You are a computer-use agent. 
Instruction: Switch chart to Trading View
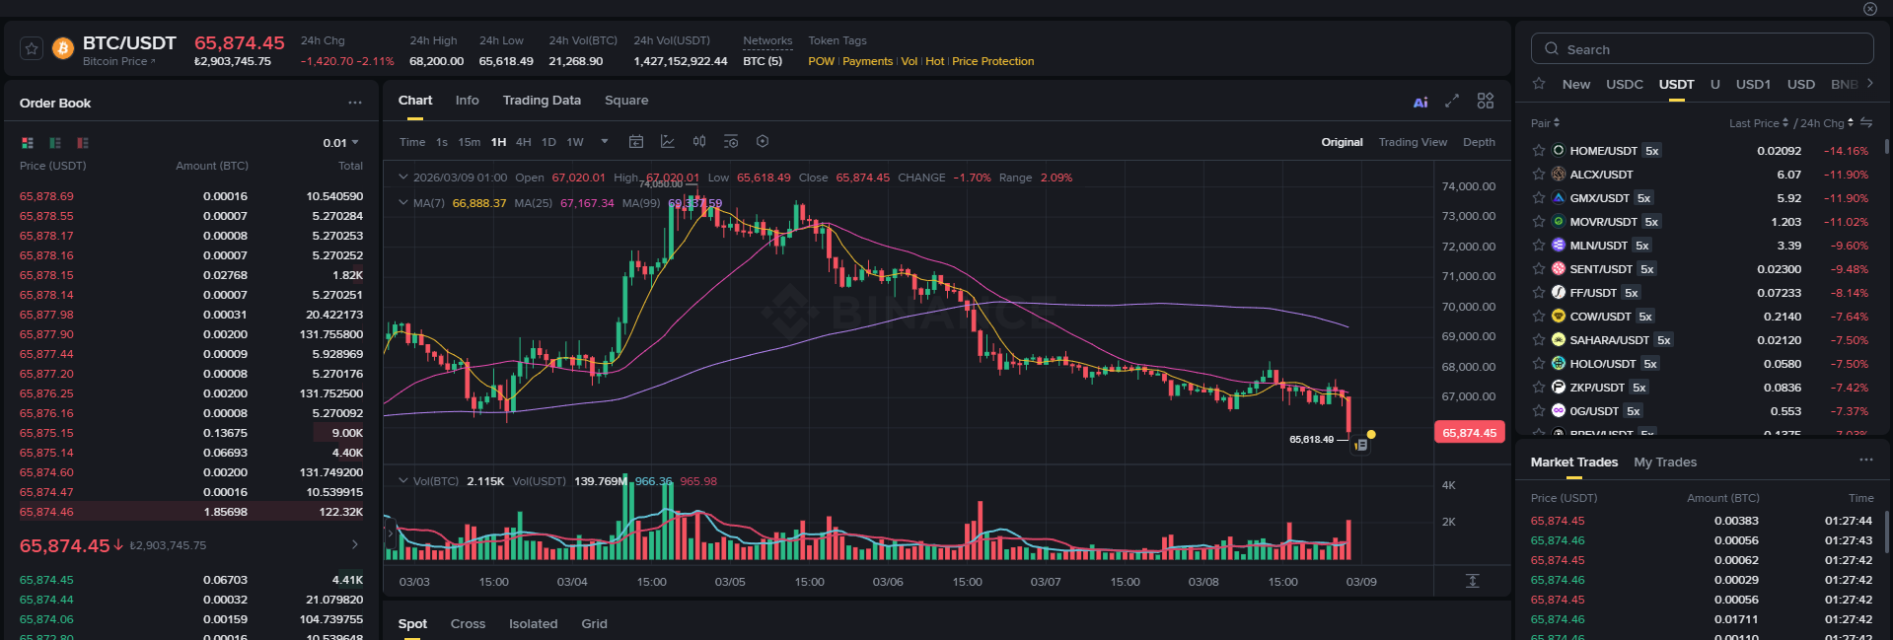point(1413,142)
